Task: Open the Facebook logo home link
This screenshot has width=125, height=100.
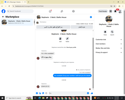Action: coord(3,11)
